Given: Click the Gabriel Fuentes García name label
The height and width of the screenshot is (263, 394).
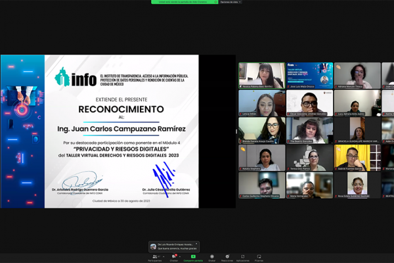Looking at the screenshot, I should [x=349, y=168].
